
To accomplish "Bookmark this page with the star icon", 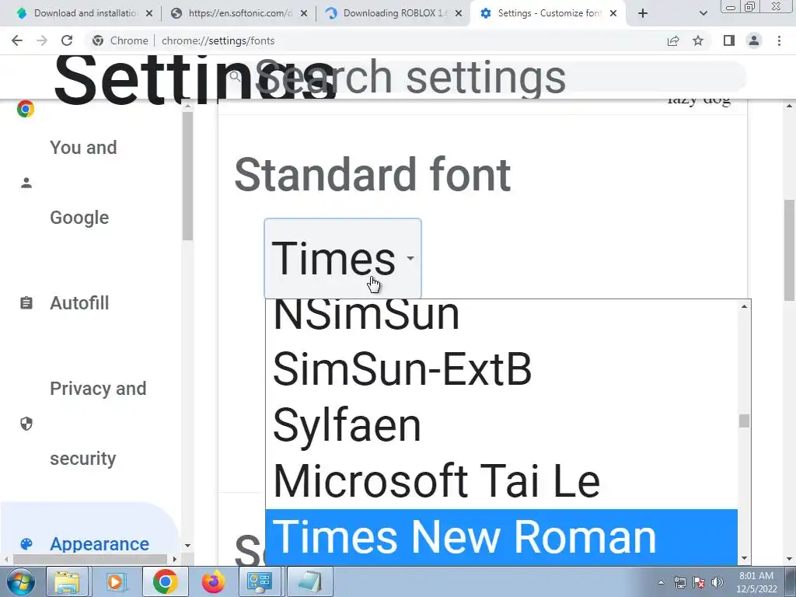I will 698,41.
